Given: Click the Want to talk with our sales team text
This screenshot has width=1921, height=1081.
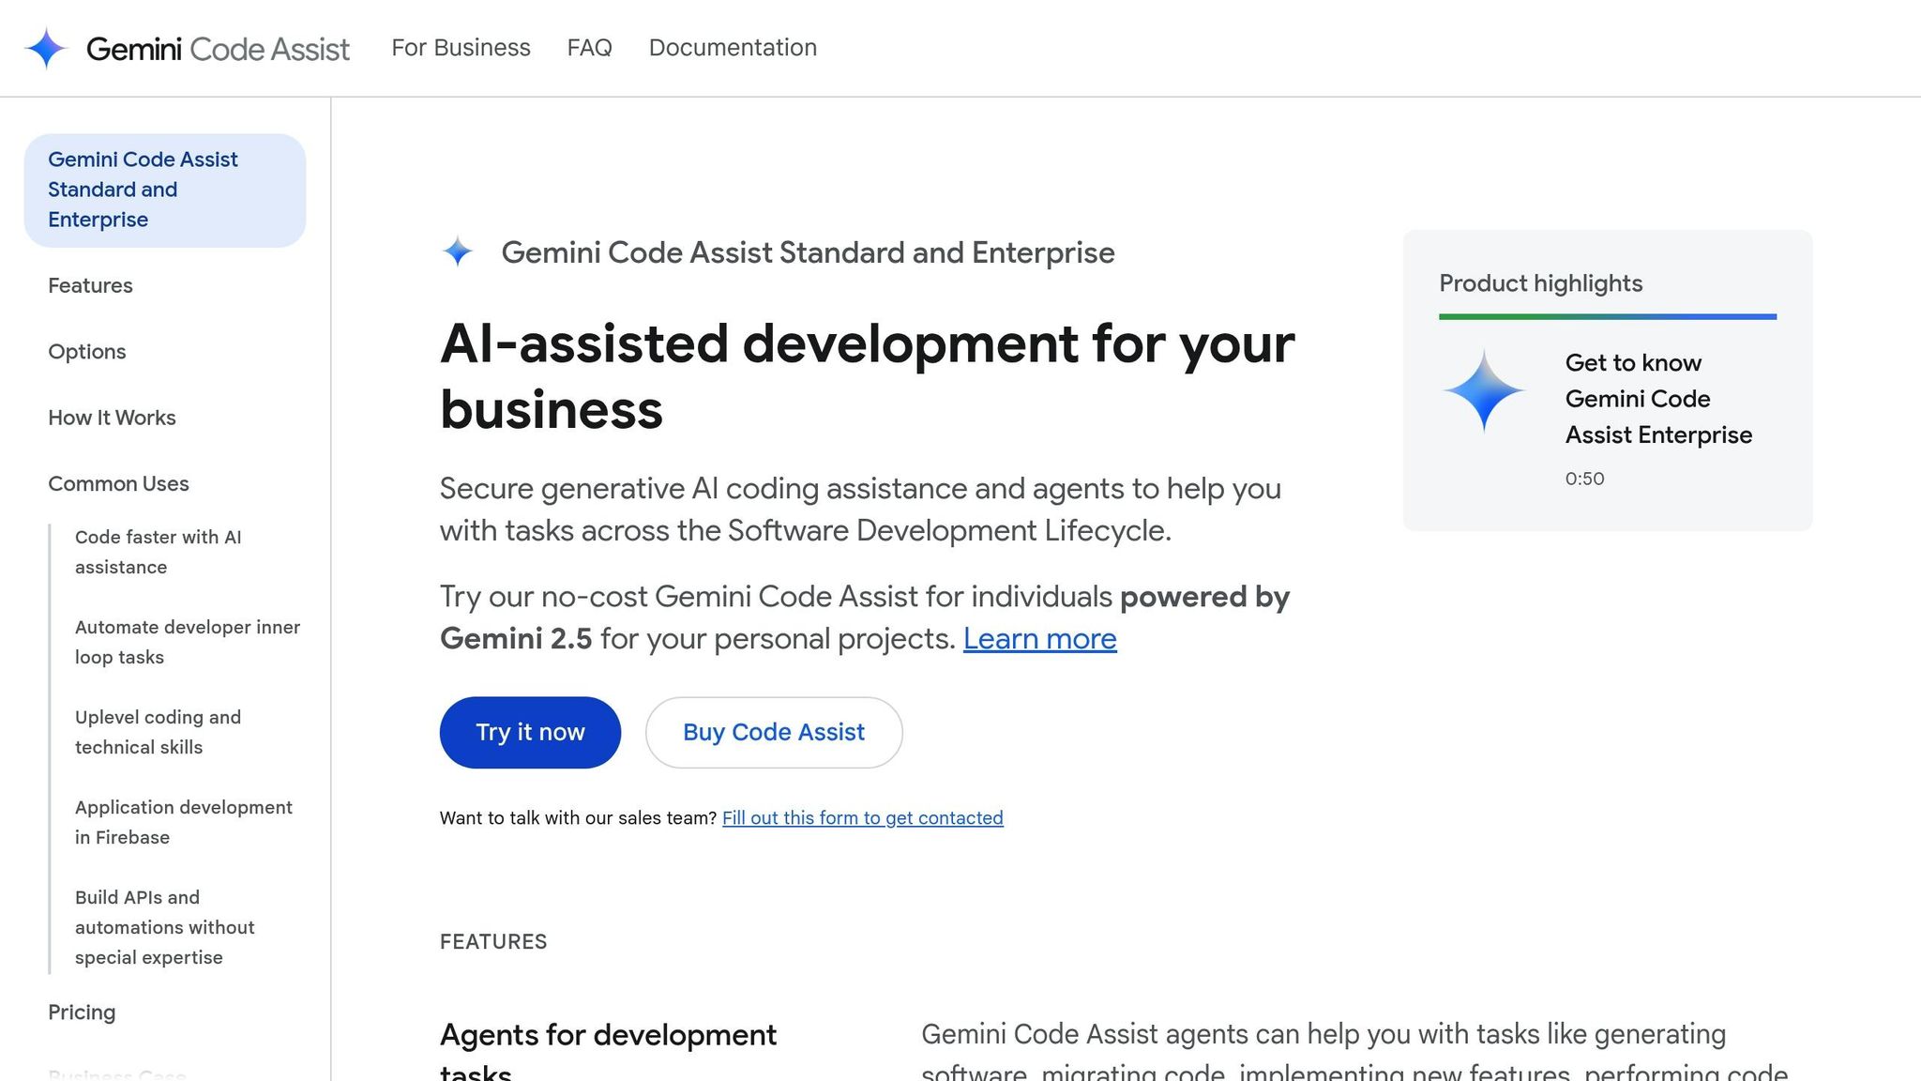Looking at the screenshot, I should (x=578, y=818).
